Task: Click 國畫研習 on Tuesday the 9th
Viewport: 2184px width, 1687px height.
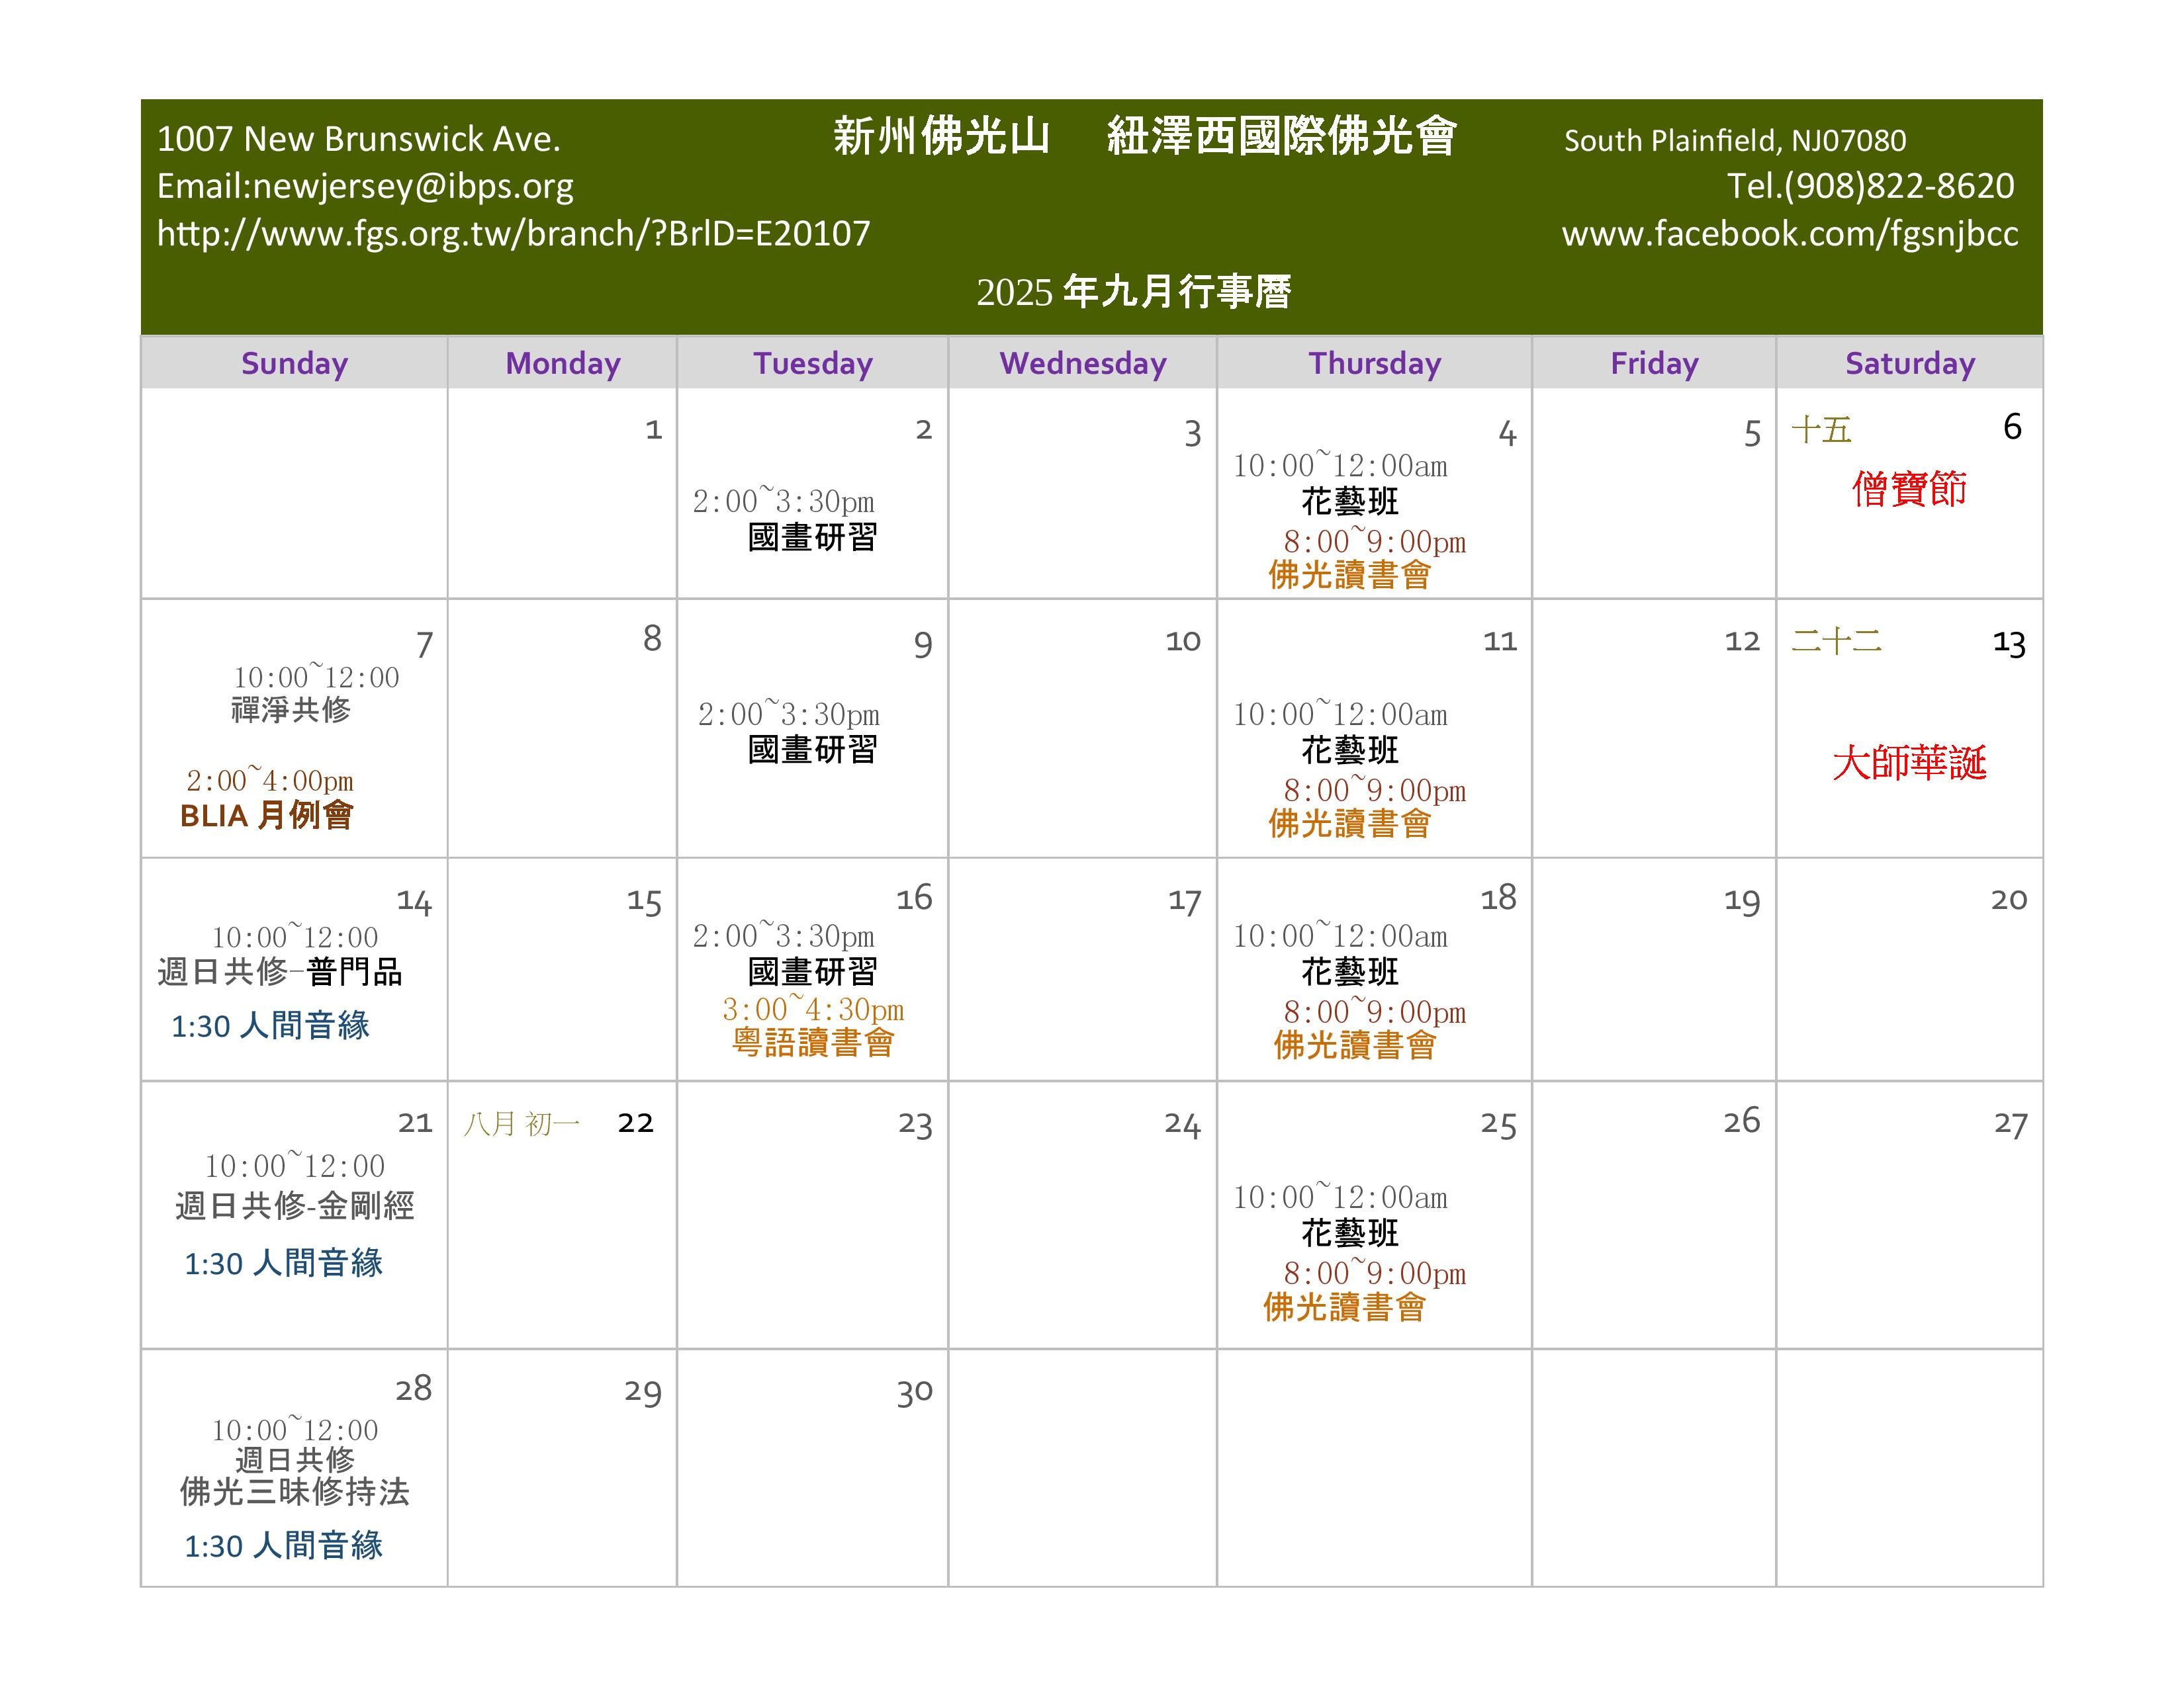Action: coord(812,750)
